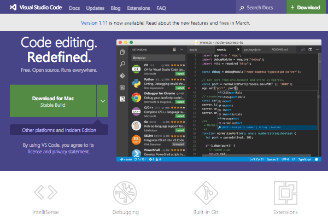The width and height of the screenshot is (328, 219).
Task: Expand the download options chevron dropdown
Action: click(x=103, y=101)
